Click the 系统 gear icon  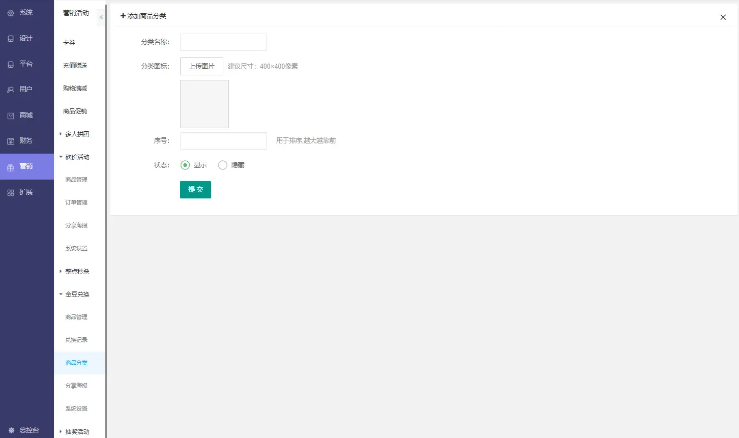[x=11, y=13]
